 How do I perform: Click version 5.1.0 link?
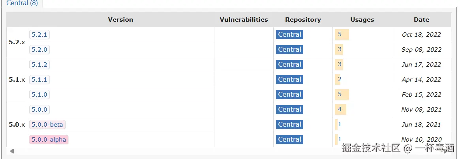coord(39,95)
